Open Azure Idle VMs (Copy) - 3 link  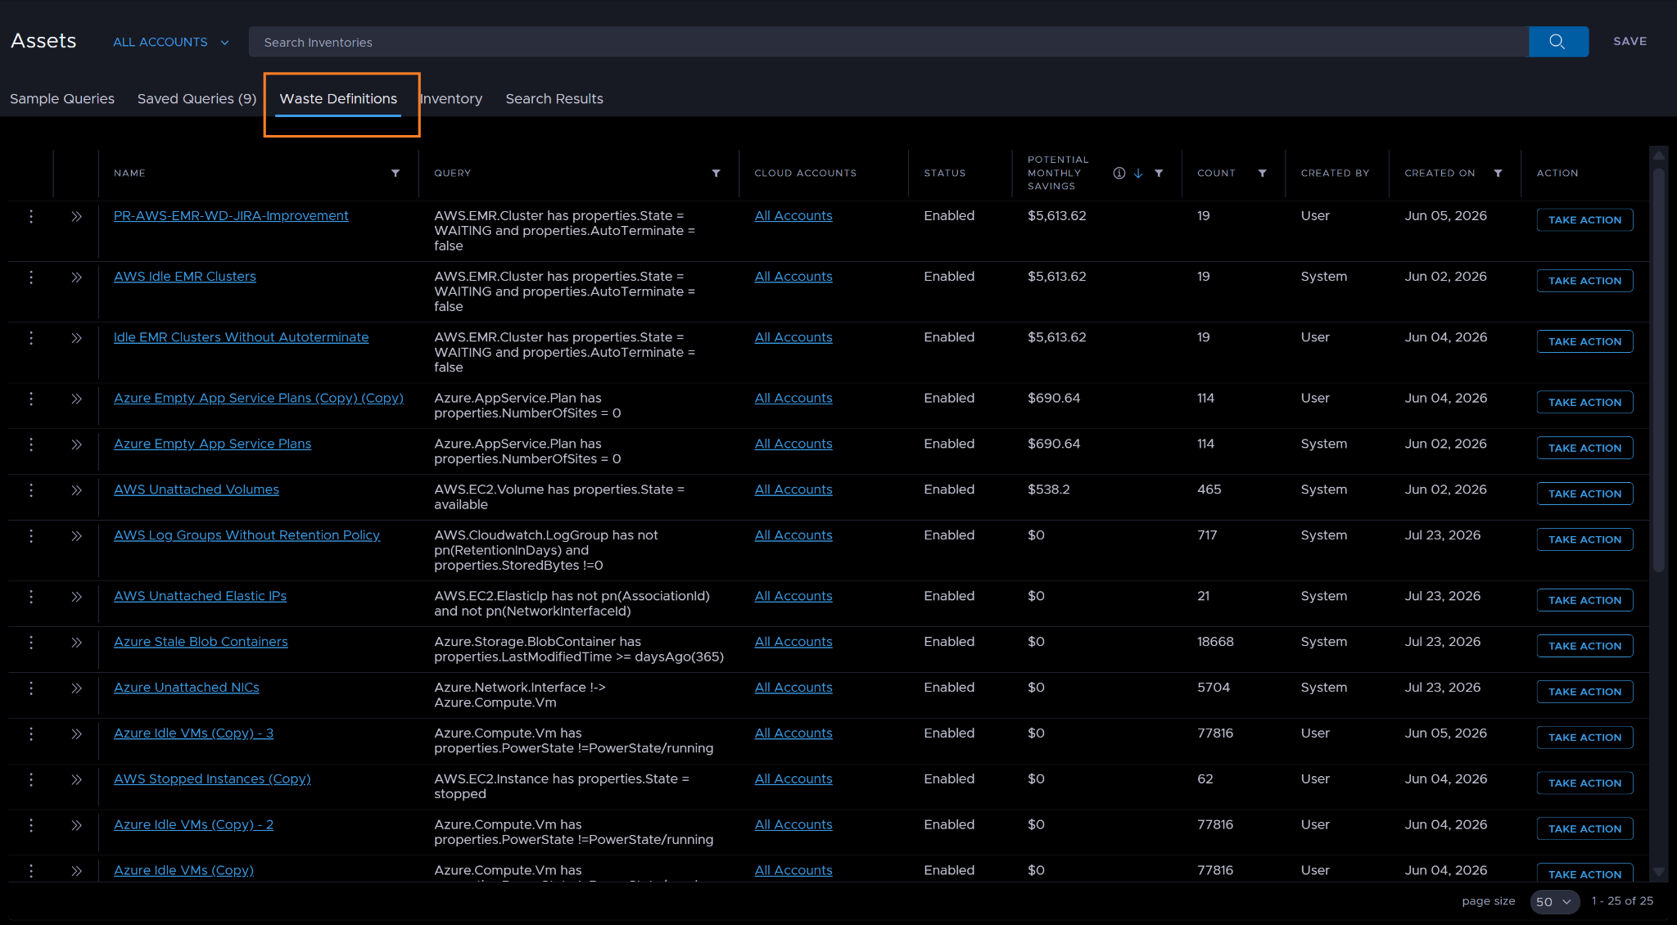193,733
